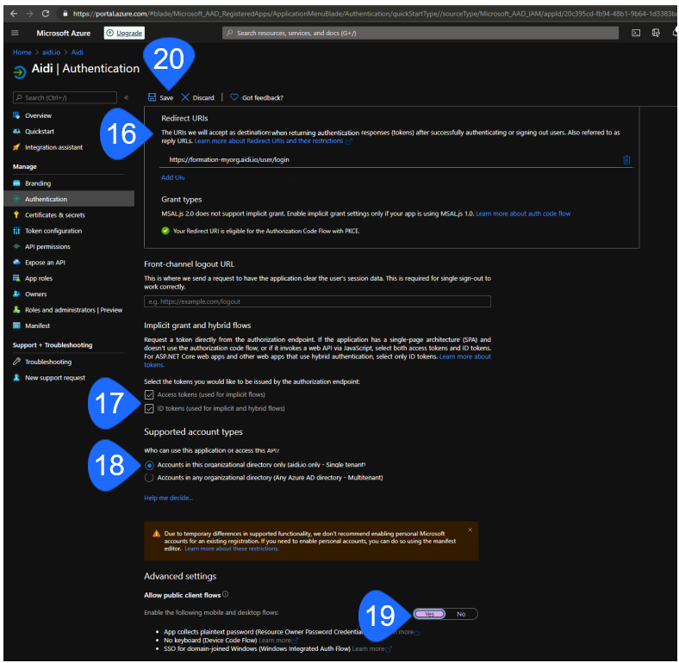Click the Certificates & secrets key icon

[x=16, y=214]
